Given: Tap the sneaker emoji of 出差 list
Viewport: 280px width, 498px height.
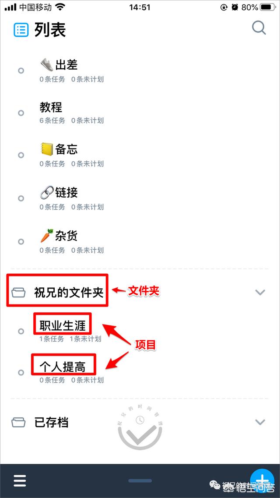Looking at the screenshot, I should click(x=47, y=65).
